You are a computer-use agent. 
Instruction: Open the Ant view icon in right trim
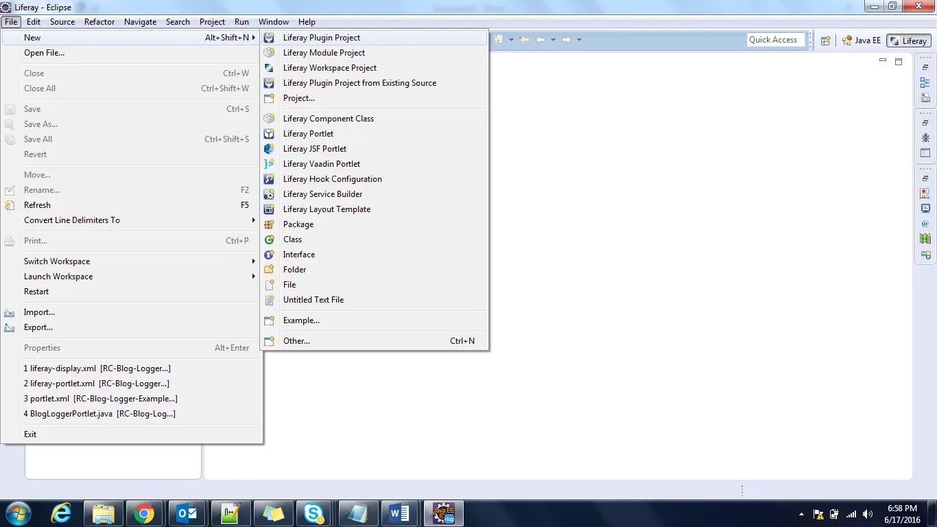[x=925, y=138]
